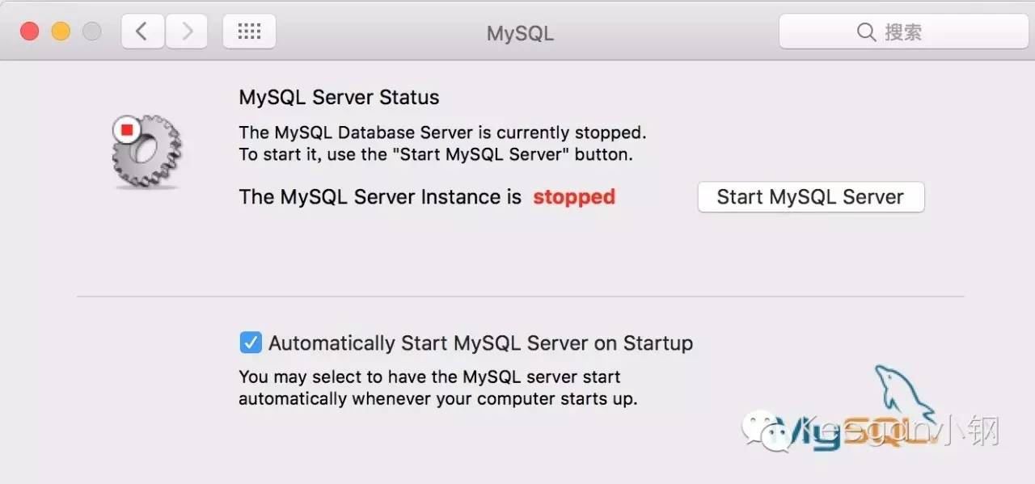1035x484 pixels.
Task: Show all preferences grid icon
Action: point(249,32)
